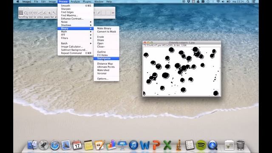Image resolution: width=272 pixels, height=153 pixels.
Task: Open Pages from the dock
Action: click(x=100, y=145)
